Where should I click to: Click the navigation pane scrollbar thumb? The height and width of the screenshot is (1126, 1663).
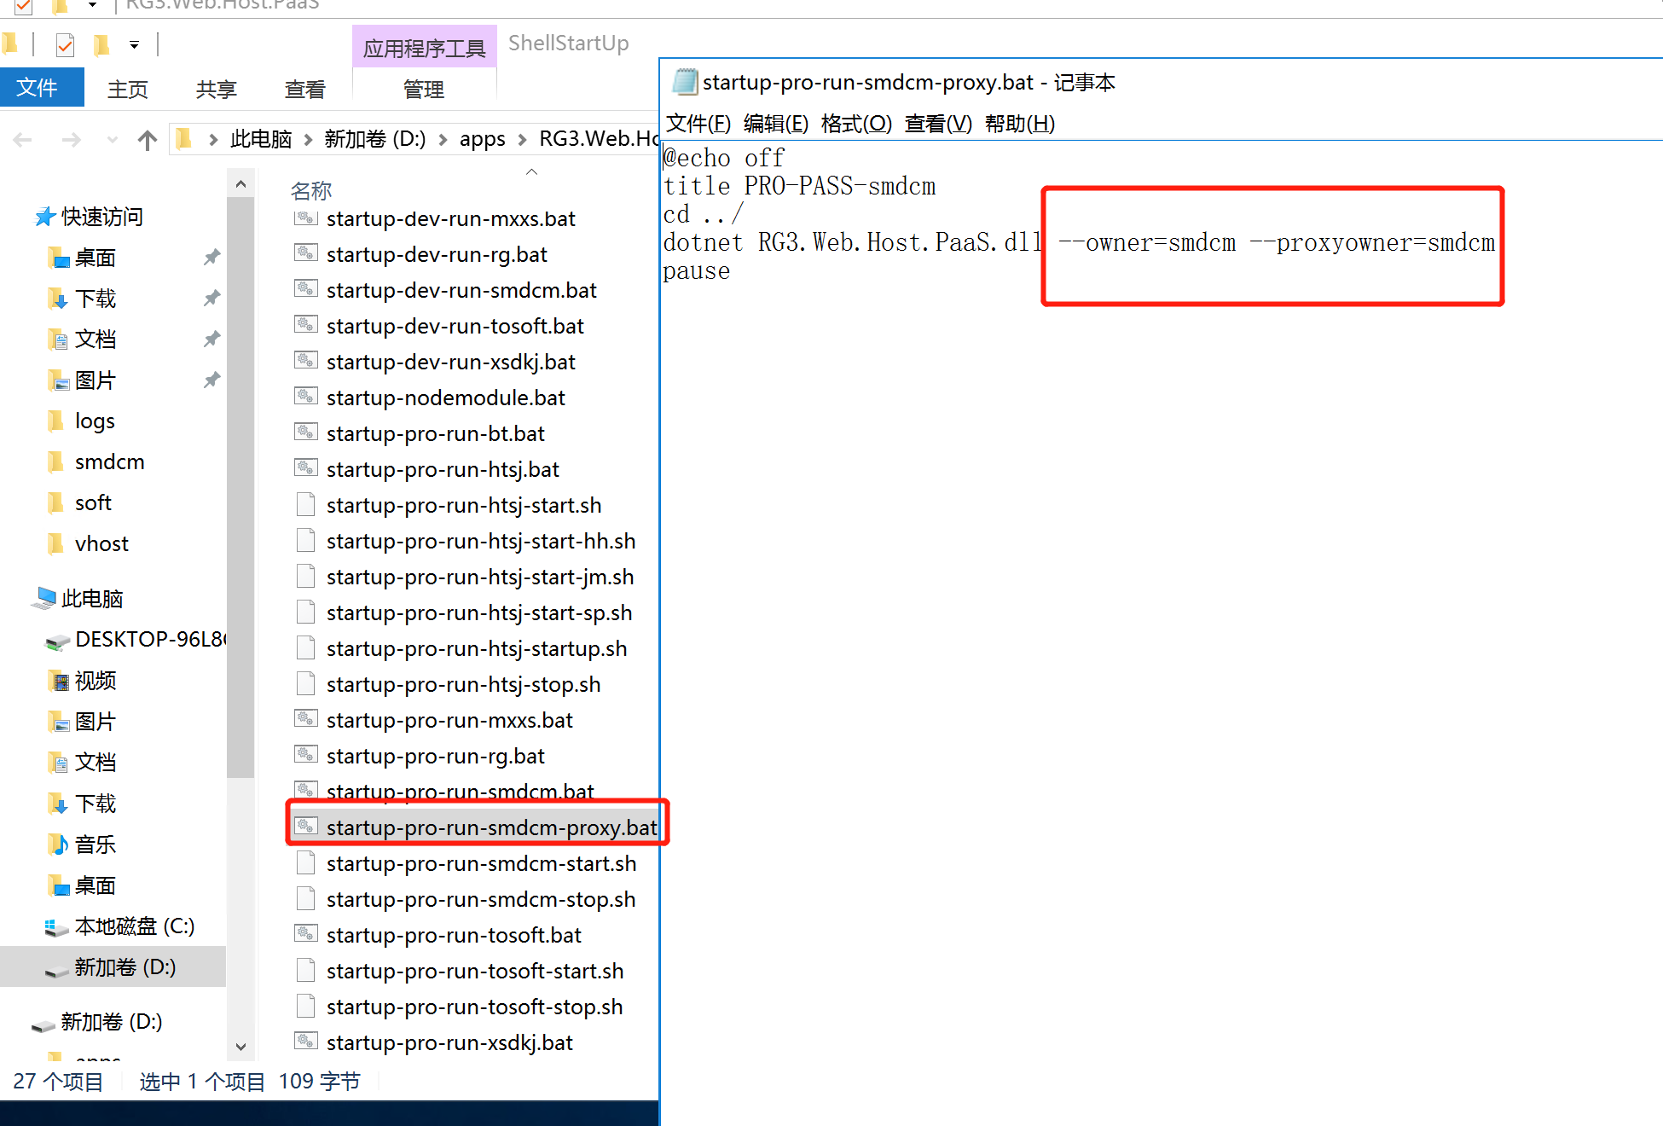pos(240,487)
